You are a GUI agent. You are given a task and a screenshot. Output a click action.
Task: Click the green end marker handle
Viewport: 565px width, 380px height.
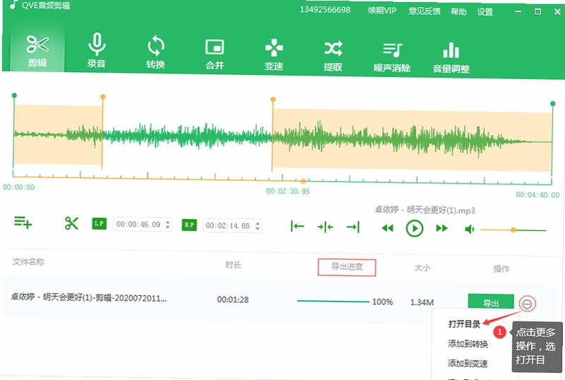click(x=553, y=104)
